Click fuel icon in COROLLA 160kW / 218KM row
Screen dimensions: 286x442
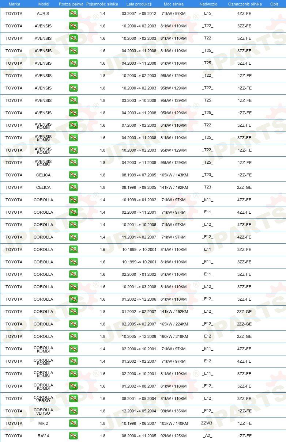(x=73, y=336)
